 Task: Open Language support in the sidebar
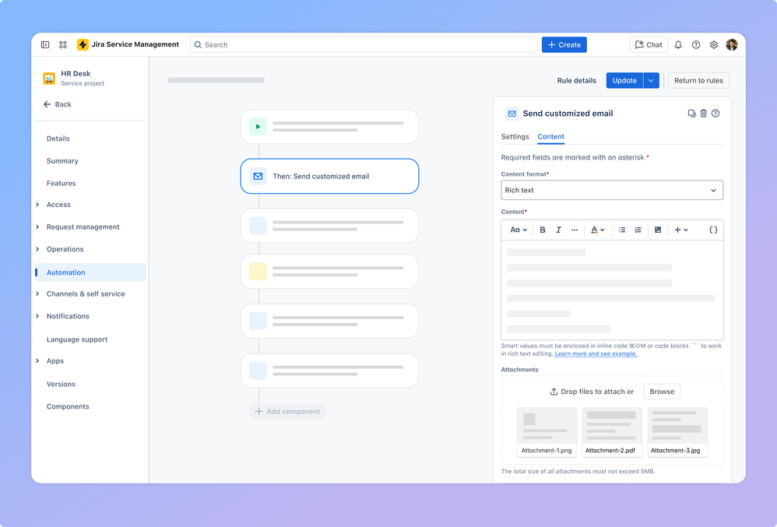point(77,339)
